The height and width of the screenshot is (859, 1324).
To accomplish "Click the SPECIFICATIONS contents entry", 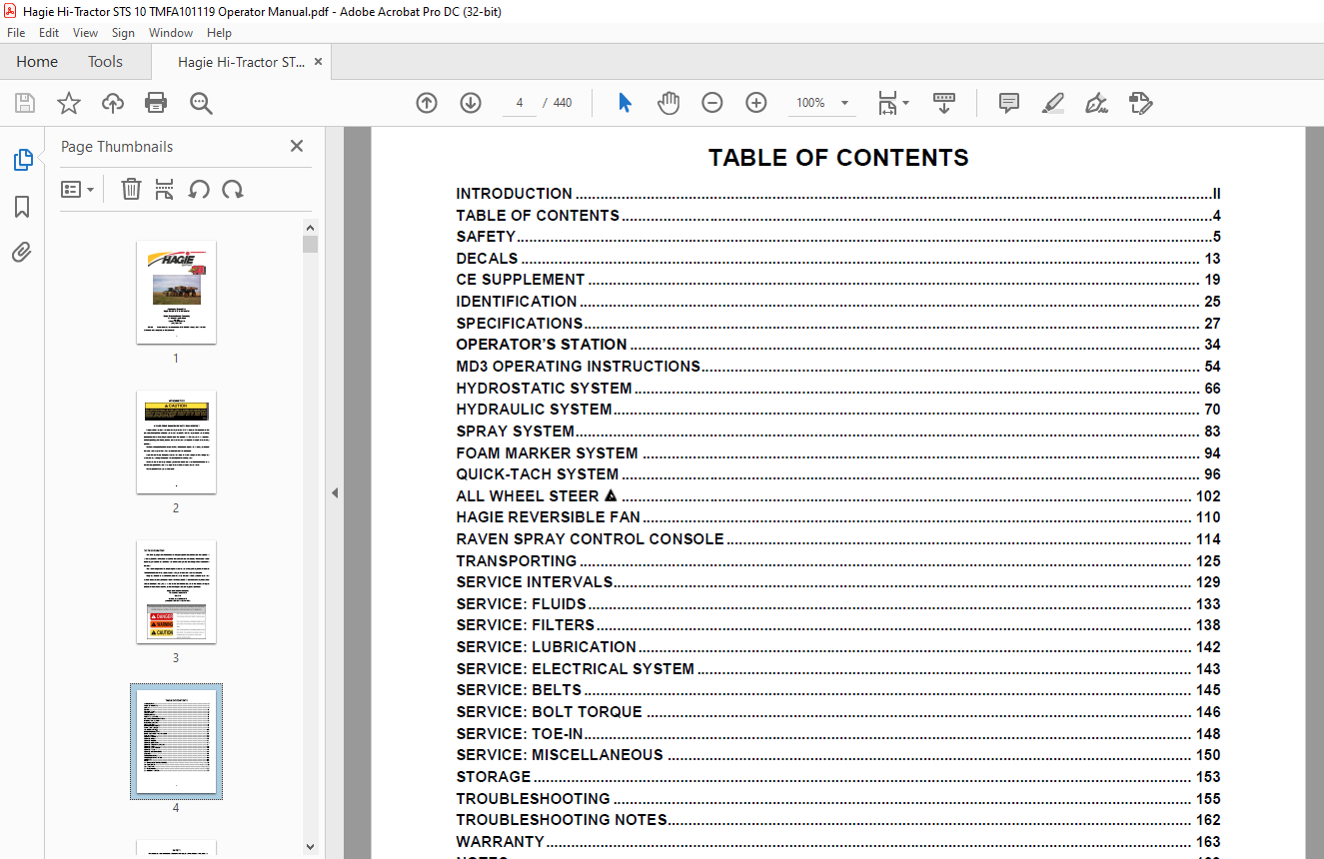I will point(838,324).
